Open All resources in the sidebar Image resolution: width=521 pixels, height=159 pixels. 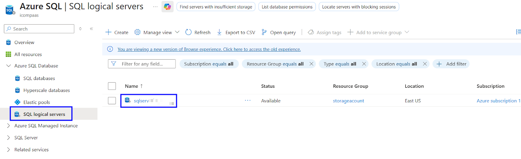tap(28, 54)
